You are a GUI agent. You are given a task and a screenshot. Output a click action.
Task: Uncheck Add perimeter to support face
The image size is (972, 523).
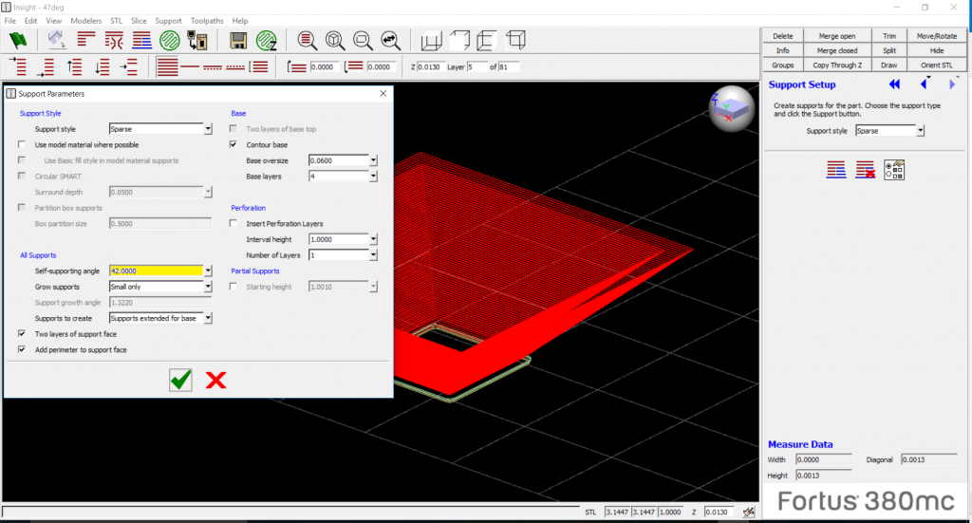[x=22, y=350]
